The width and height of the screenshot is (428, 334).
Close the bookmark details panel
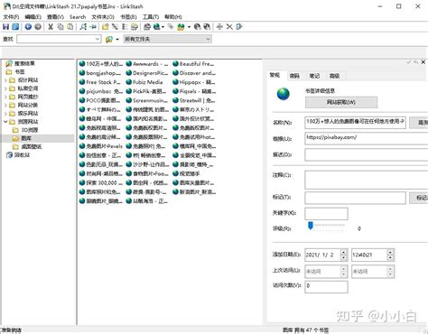[423, 62]
